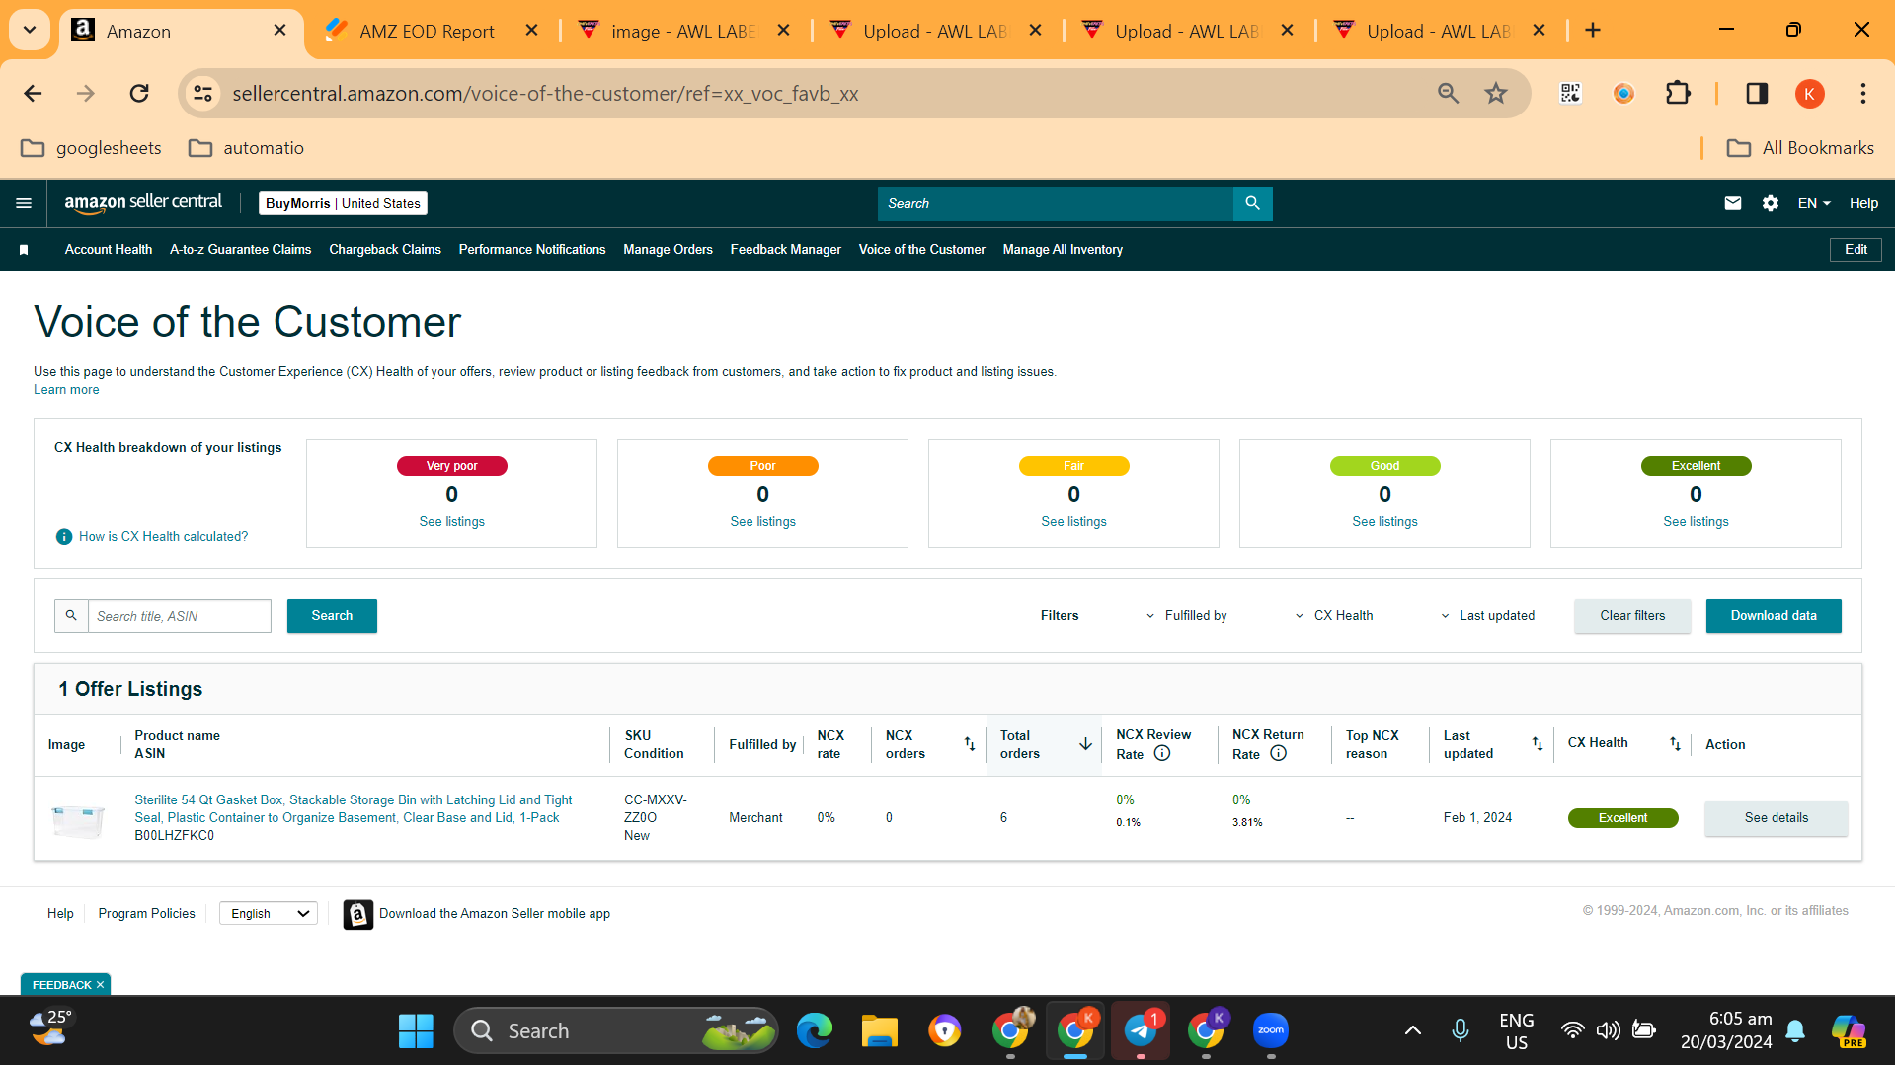This screenshot has width=1895, height=1065.
Task: Click the Sterilite product thumbnail image
Action: click(77, 819)
